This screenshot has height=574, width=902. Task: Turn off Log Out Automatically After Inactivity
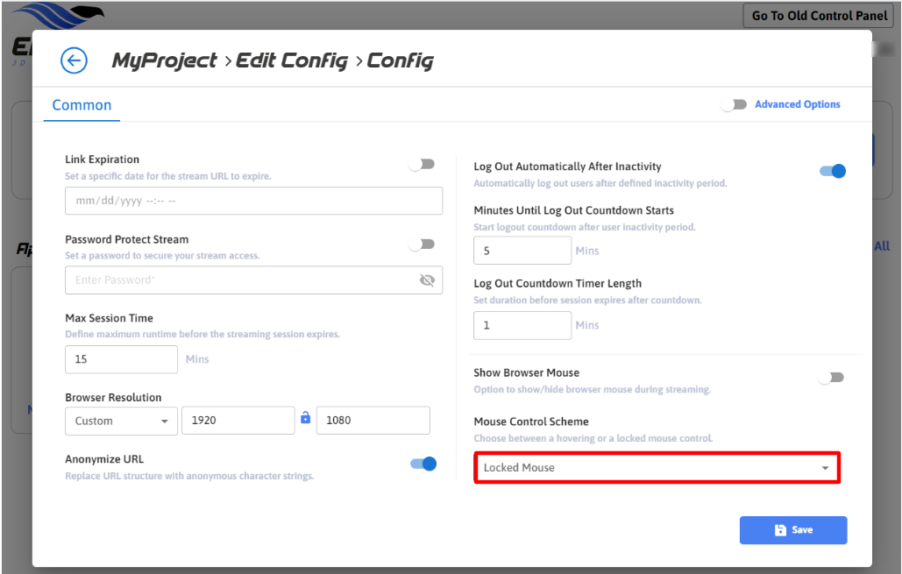pyautogui.click(x=832, y=171)
